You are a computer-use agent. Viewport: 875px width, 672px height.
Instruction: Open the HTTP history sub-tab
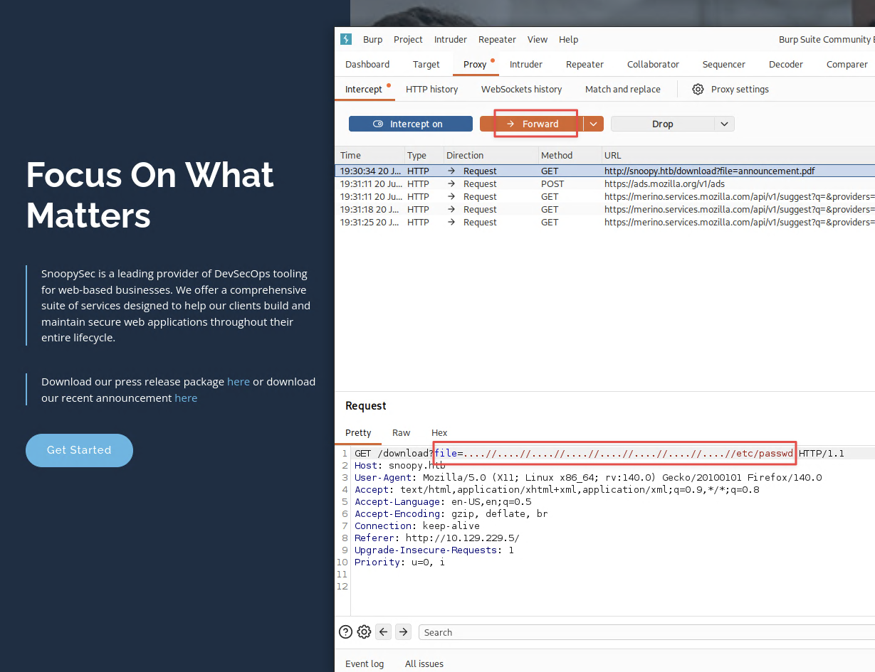[431, 89]
